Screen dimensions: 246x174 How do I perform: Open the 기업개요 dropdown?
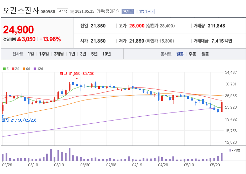pyautogui.click(x=145, y=11)
